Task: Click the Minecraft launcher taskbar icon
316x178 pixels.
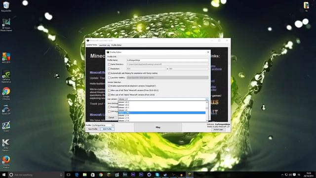Action: 190,175
